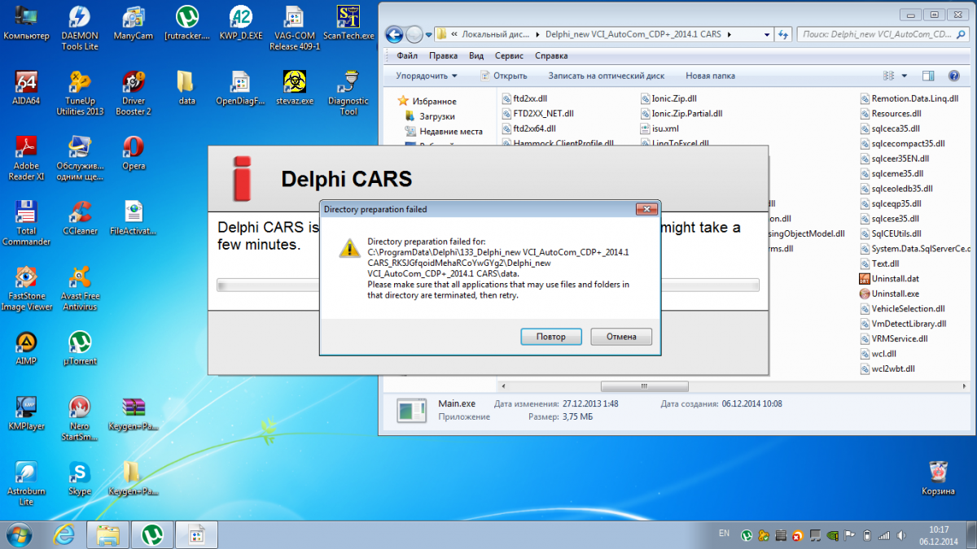
Task: Go back with the Explorer Back arrow
Action: (x=395, y=35)
